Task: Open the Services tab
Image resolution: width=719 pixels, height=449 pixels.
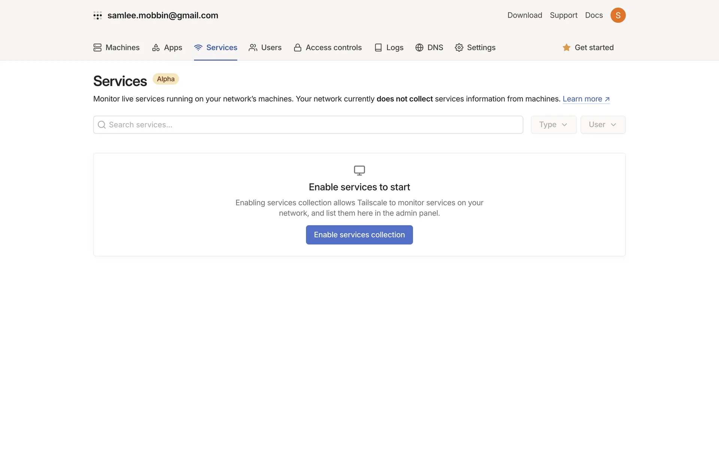Action: click(221, 48)
